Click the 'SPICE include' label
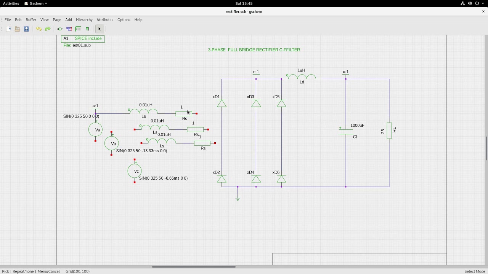Viewport: 488px width, 274px height. coord(88,38)
